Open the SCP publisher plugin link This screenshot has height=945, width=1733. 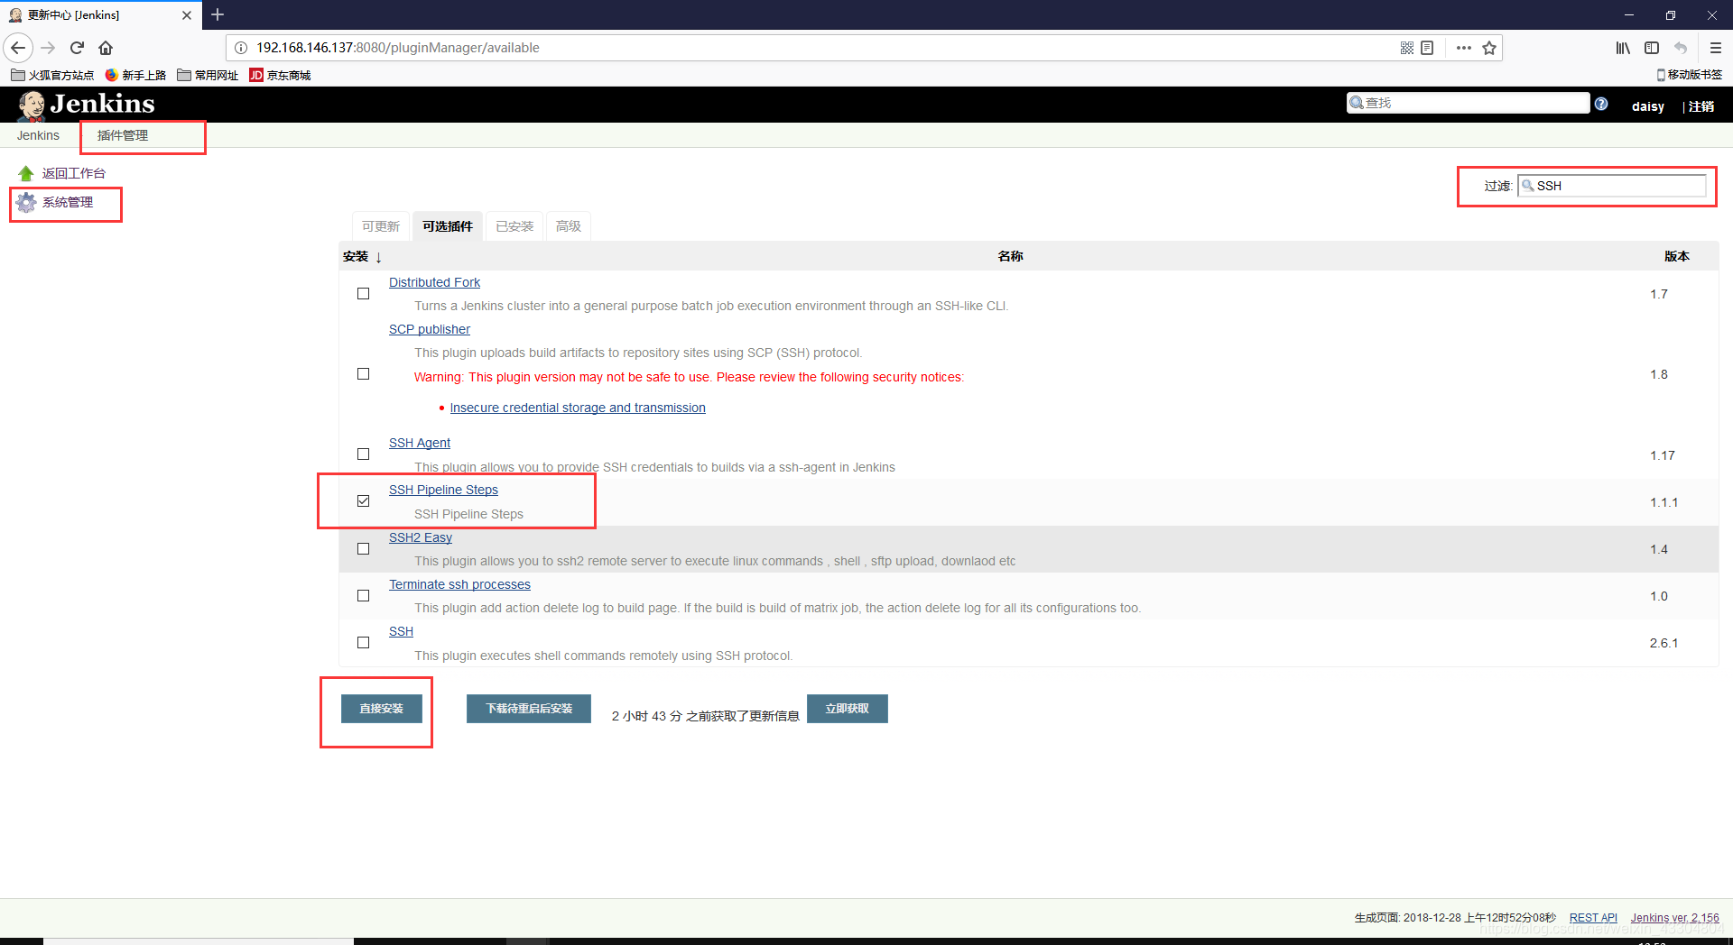click(430, 329)
